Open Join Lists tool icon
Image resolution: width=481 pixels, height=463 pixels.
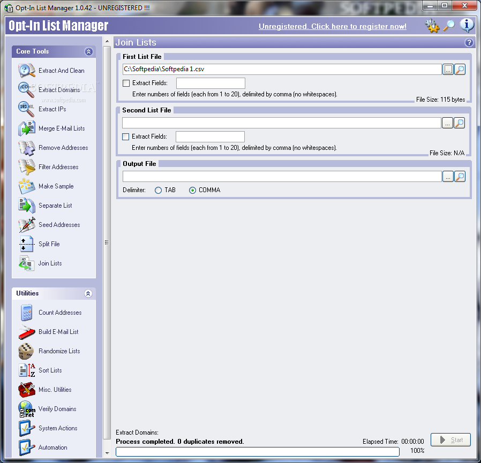point(26,263)
